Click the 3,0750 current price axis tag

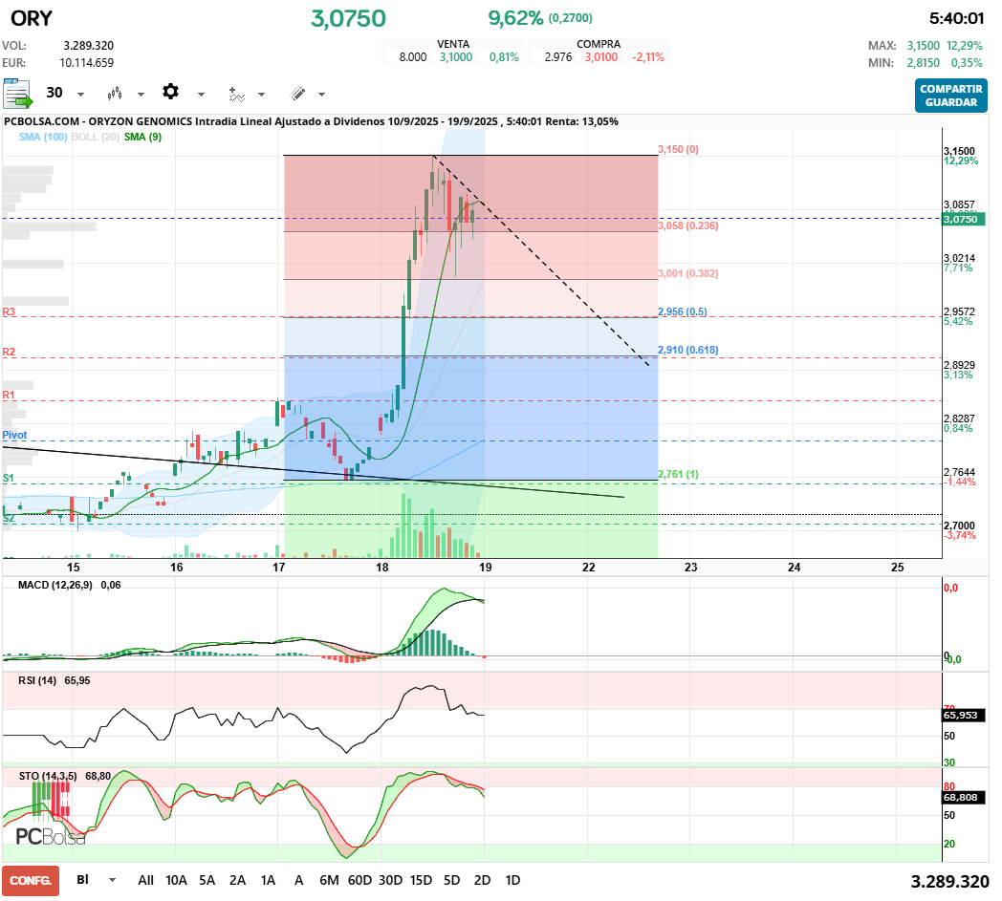[964, 219]
